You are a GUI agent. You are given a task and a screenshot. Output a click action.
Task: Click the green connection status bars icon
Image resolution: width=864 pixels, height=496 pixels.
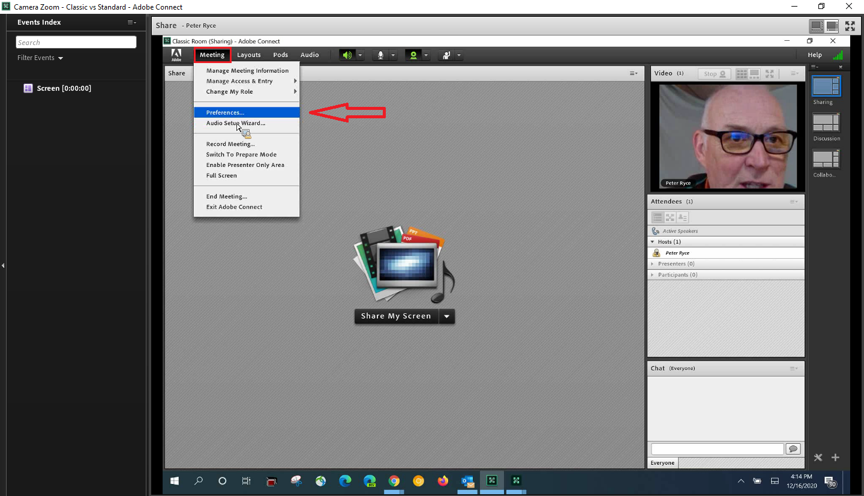[x=838, y=55]
